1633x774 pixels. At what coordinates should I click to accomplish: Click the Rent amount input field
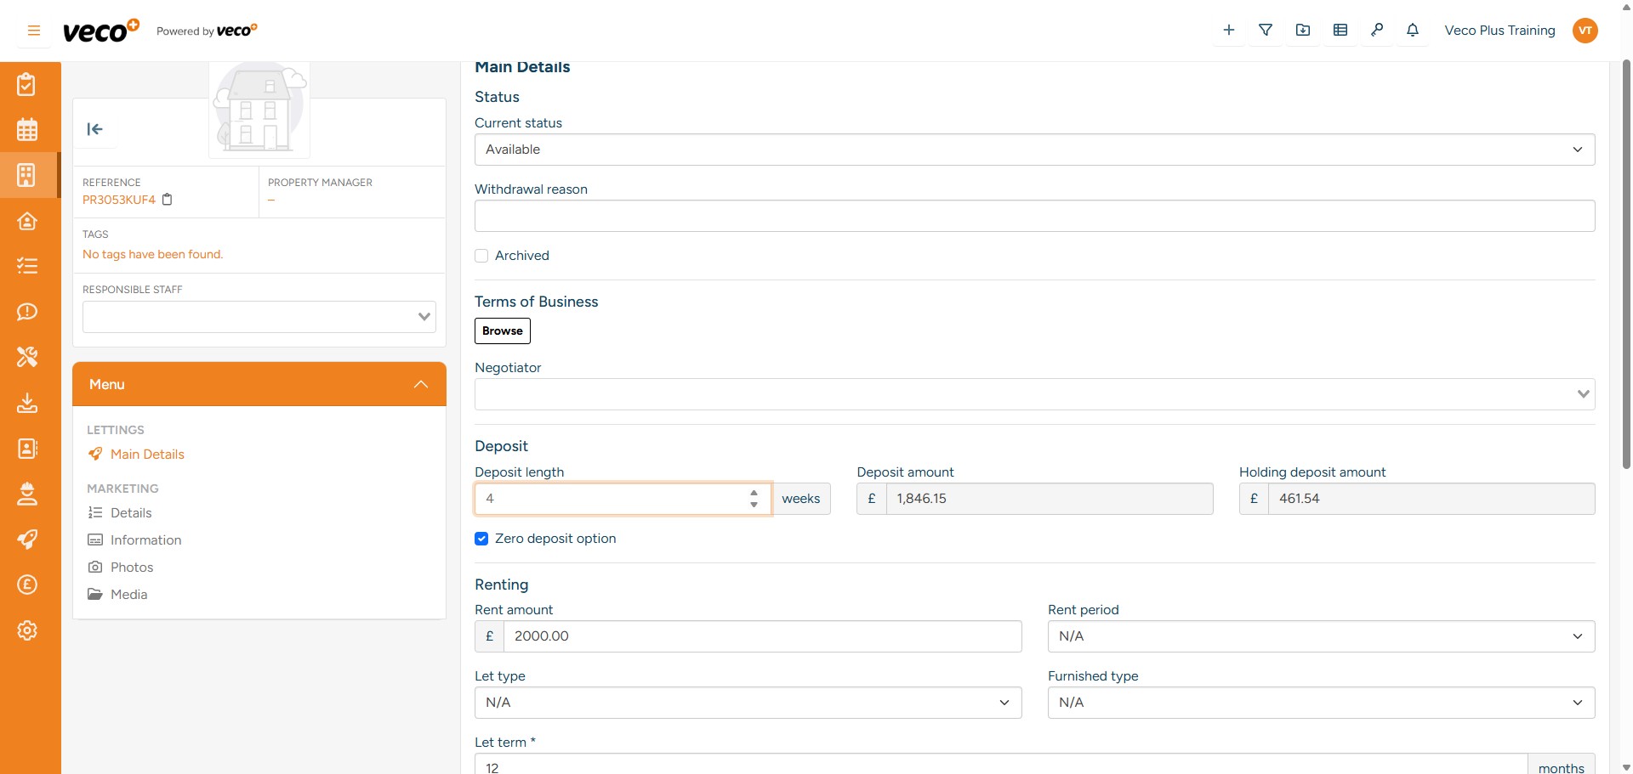point(761,636)
